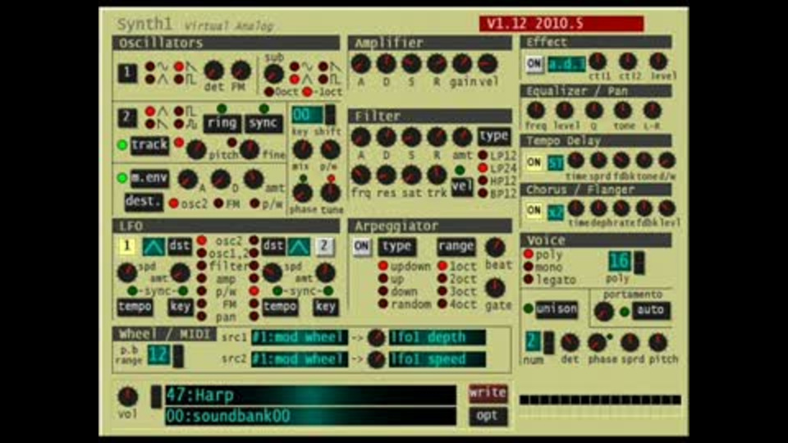788x443 pixels.
Task: Click the oscillator mix knob
Action: tap(302, 149)
